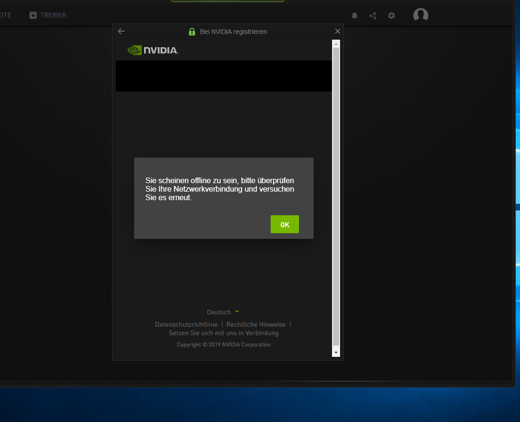The height and width of the screenshot is (422, 520).
Task: Open the Deutsch language dropdown
Action: click(x=223, y=312)
